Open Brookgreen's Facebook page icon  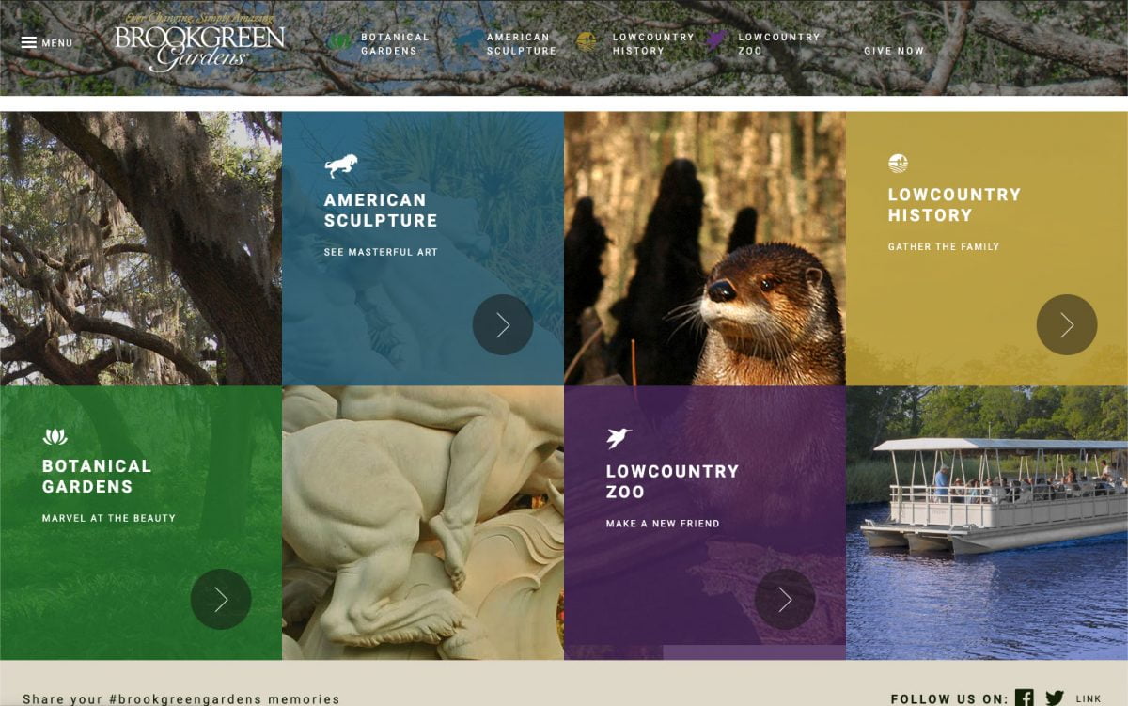[1025, 698]
